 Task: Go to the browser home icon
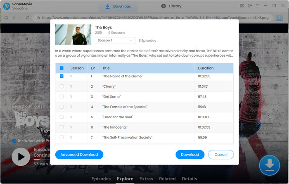point(6,18)
